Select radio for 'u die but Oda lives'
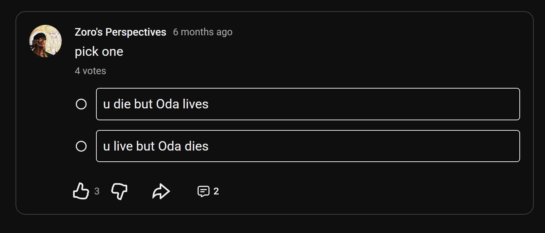Viewport: 545px width, 233px height. click(81, 104)
